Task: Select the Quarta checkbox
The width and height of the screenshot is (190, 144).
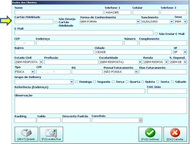Action: click(127, 82)
